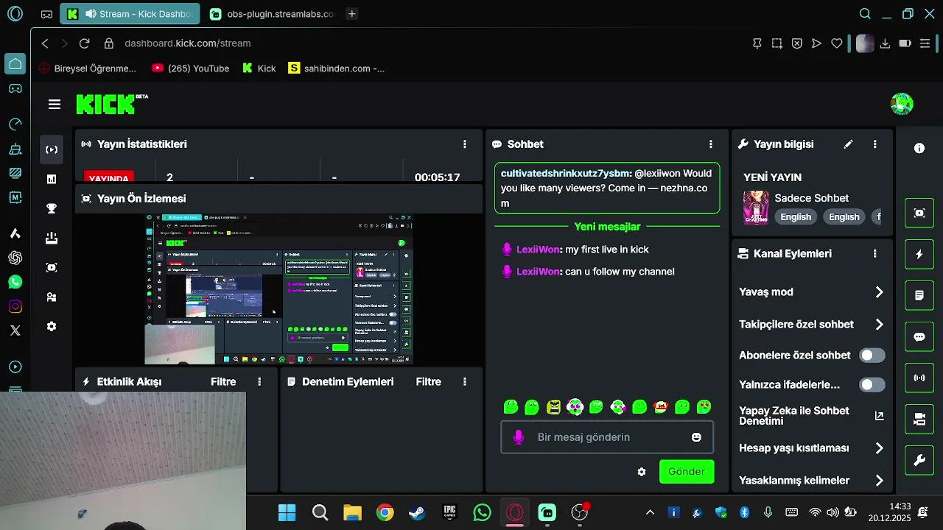Click the Kick BETA logo
Viewport: 943px width, 530px height.
point(112,104)
